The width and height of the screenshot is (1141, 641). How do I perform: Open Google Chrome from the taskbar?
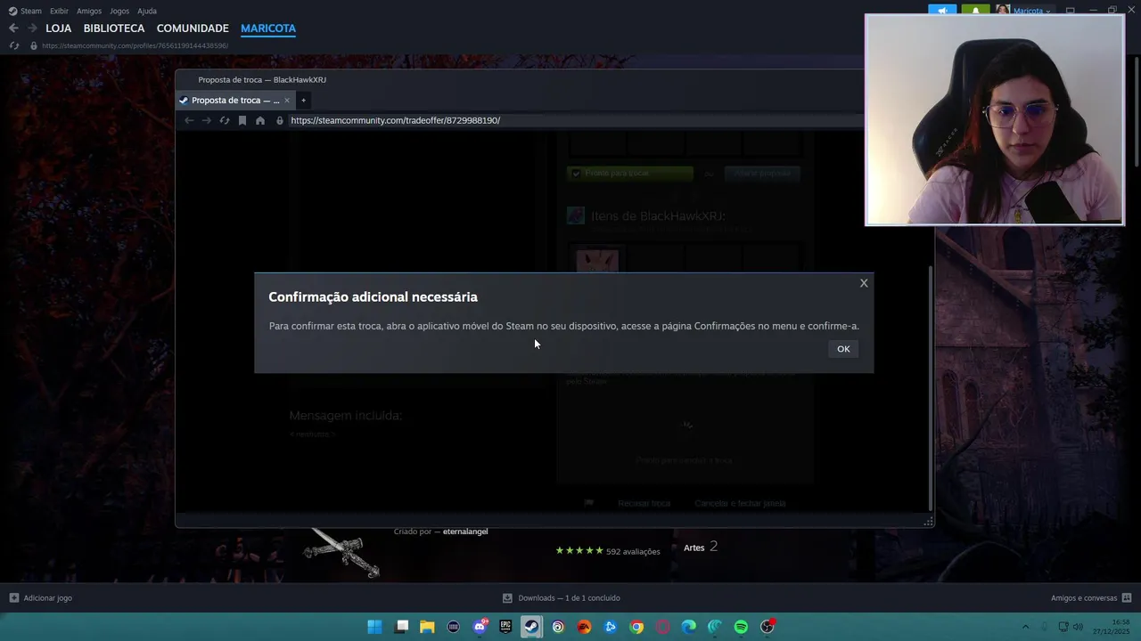[636, 627]
